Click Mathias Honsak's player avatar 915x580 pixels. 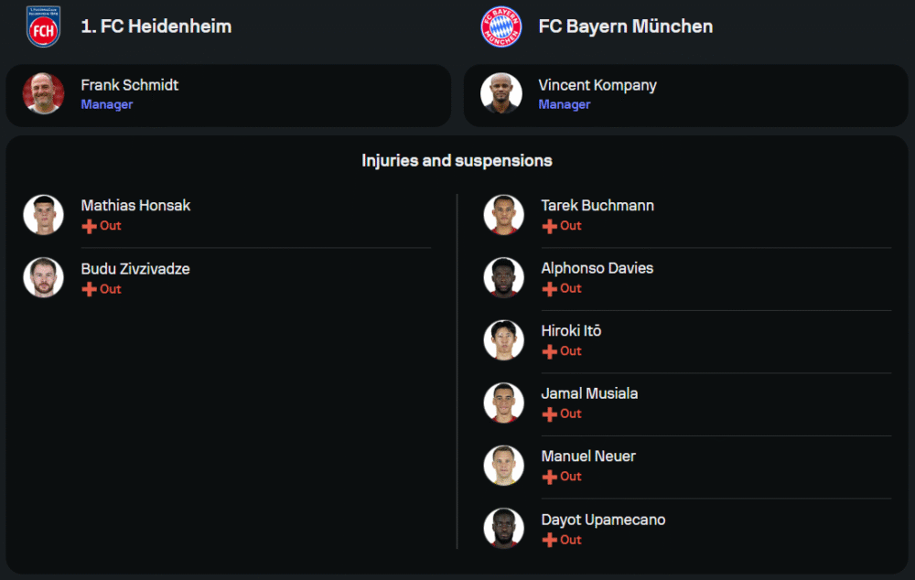pyautogui.click(x=43, y=214)
